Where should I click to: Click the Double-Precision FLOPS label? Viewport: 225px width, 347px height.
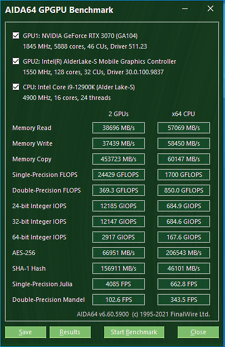coord(47,190)
